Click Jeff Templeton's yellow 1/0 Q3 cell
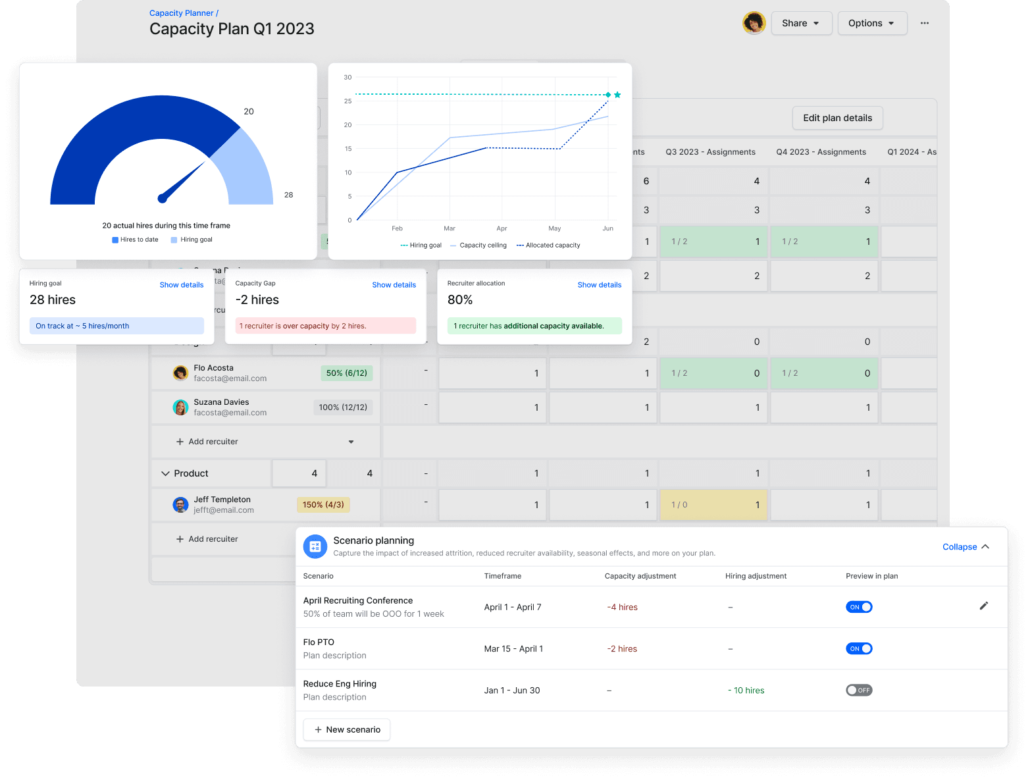This screenshot has width=1032, height=780. point(713,505)
